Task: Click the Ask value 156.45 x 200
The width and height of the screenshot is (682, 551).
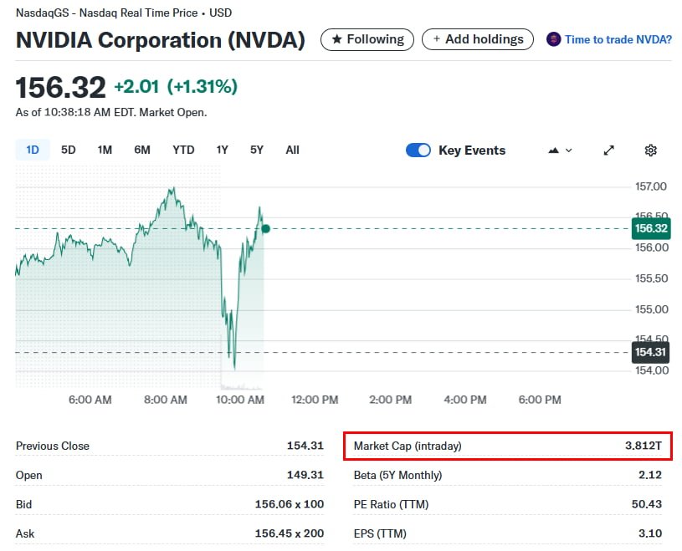Action: pyautogui.click(x=290, y=533)
